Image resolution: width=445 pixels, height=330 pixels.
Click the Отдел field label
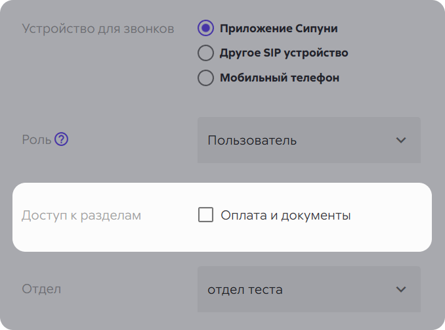41,289
